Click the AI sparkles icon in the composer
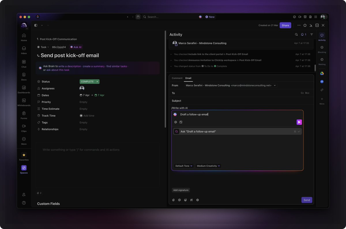The image size is (346, 229). pos(191,200)
